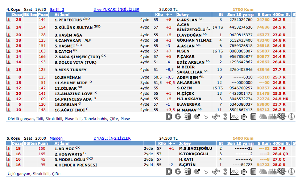
Task: Click checkered flag icon in race 4 toolbar
Action: (x=282, y=117)
